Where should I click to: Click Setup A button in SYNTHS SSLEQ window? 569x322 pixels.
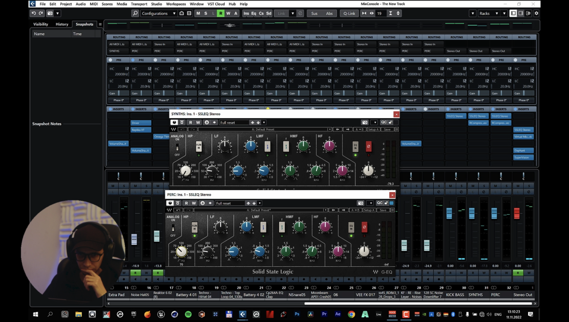[373, 129]
